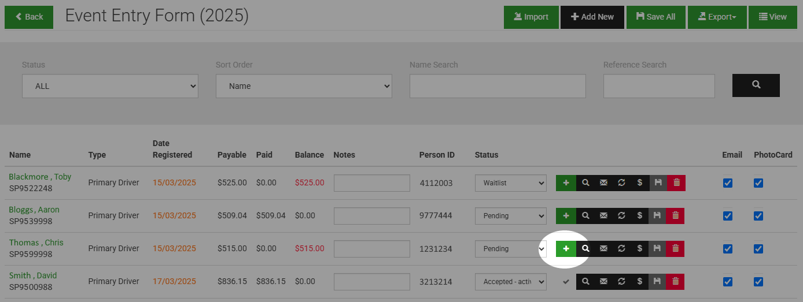Click checkmark icon in David Smith row

pos(566,281)
